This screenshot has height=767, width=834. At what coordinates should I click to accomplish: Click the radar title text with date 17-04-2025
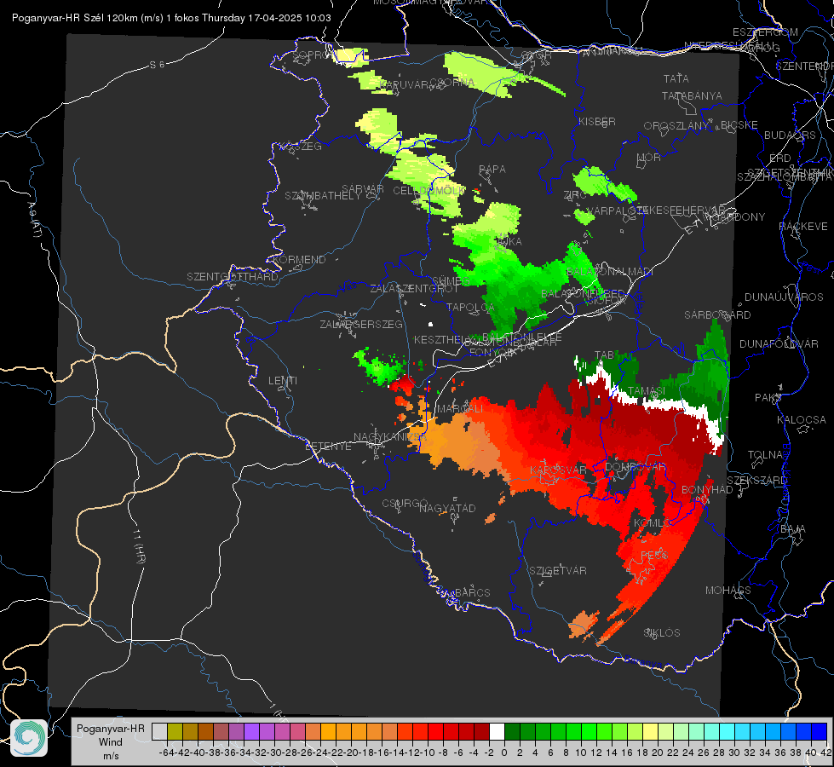pyautogui.click(x=171, y=18)
